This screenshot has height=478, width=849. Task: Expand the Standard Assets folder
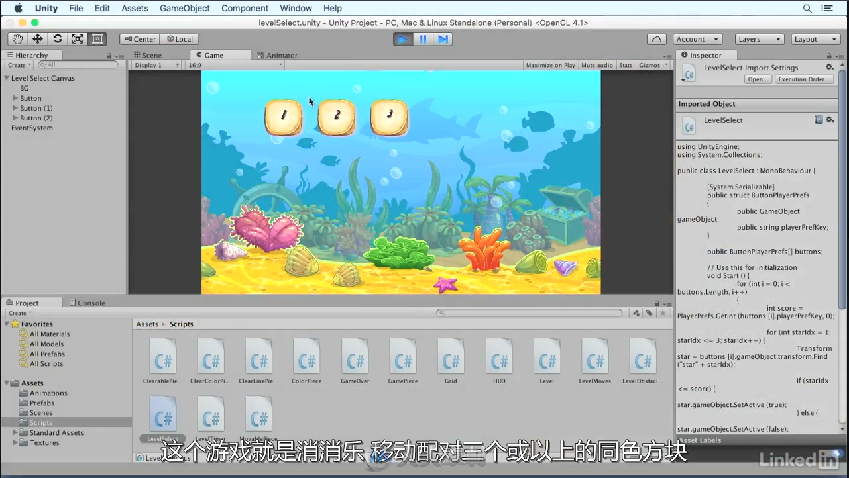point(15,432)
